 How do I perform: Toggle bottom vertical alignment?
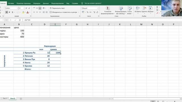(x=40, y=8)
